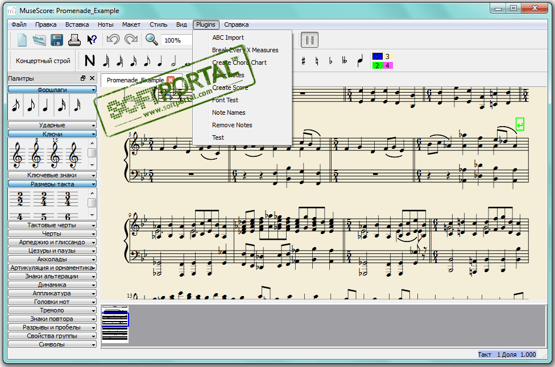Viewport: 555px width, 367px height.
Task: Collapse the Ключи palette
Action: pos(52,134)
